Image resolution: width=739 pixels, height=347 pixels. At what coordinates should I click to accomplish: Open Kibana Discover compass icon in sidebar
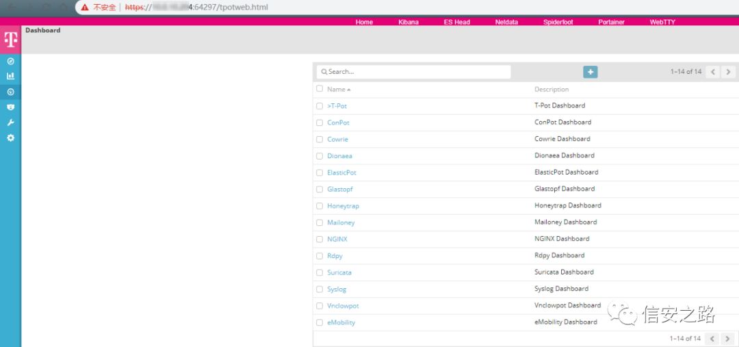[x=10, y=61]
